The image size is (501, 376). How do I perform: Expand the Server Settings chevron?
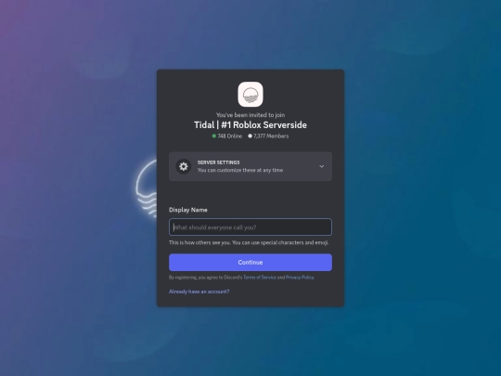click(x=322, y=166)
